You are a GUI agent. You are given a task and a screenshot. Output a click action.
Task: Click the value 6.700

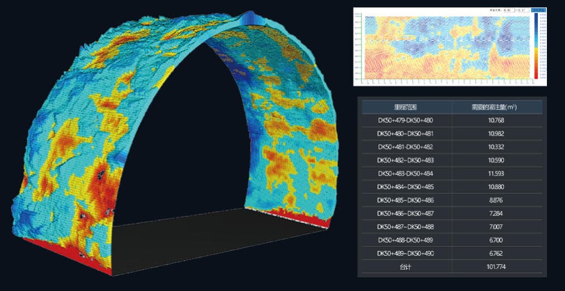click(497, 240)
